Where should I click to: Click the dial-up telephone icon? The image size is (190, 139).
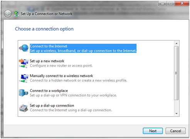(x=24, y=108)
